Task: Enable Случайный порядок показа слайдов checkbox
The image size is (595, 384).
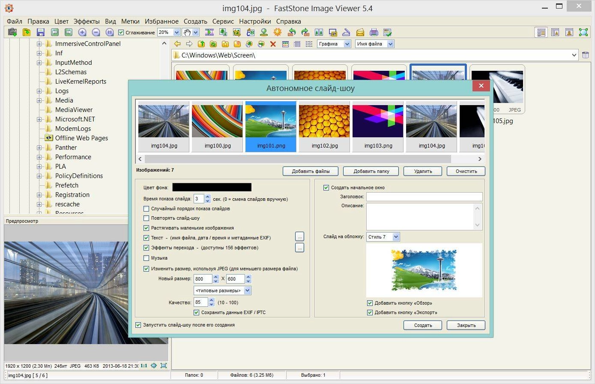Action: click(147, 209)
